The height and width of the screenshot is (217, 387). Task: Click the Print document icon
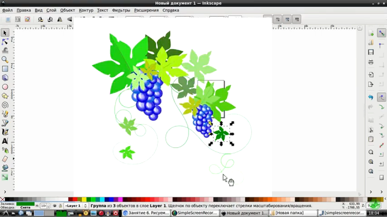tap(371, 61)
